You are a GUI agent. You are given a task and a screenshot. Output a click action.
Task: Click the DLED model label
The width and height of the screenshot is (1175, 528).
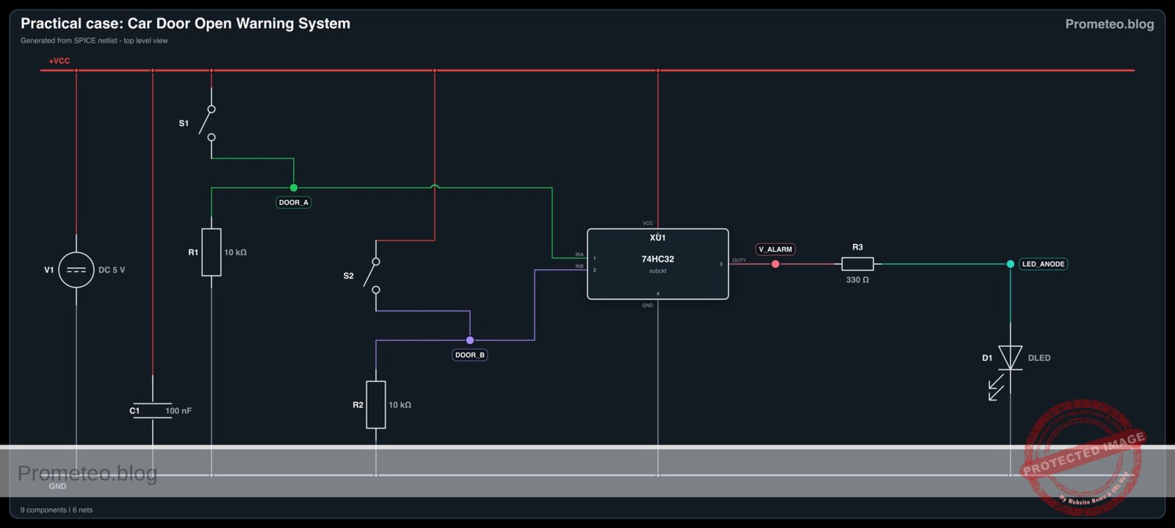tap(1039, 358)
